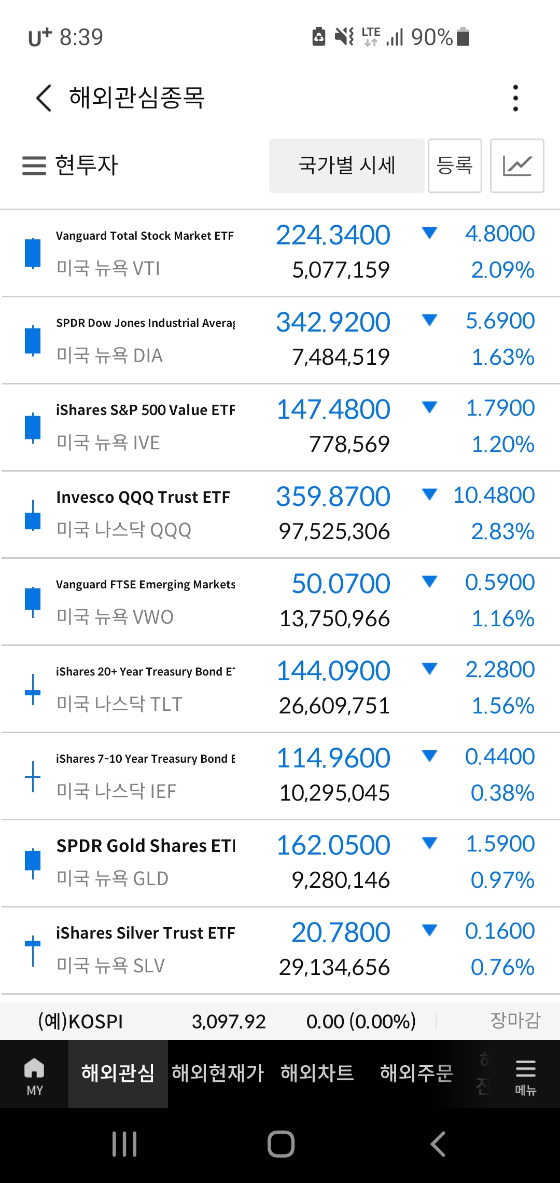560x1183 pixels.
Task: Tap the QQQ candlestick icon
Action: coord(33,515)
